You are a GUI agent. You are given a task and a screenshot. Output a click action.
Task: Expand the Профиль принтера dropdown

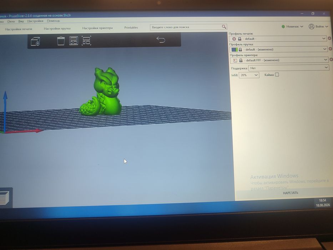(x=326, y=60)
